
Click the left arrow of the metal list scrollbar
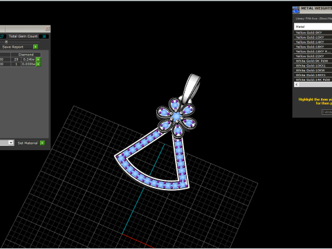297,84
